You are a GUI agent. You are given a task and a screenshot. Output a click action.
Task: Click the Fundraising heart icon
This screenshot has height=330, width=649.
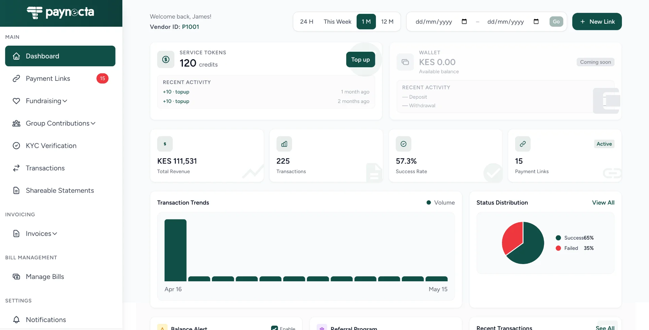tap(16, 101)
